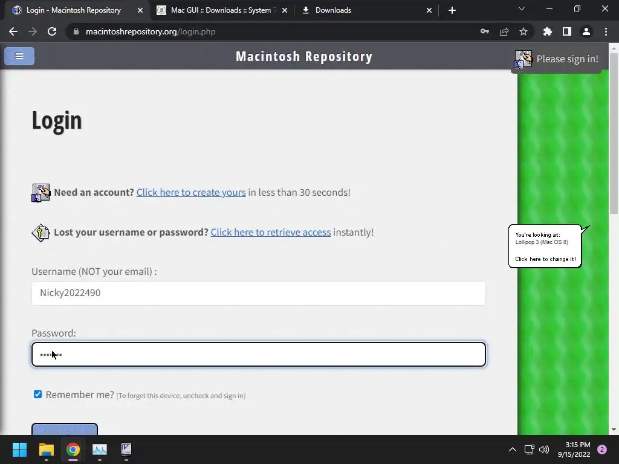Close the Downloads tab
The image size is (619, 464).
pos(429,10)
